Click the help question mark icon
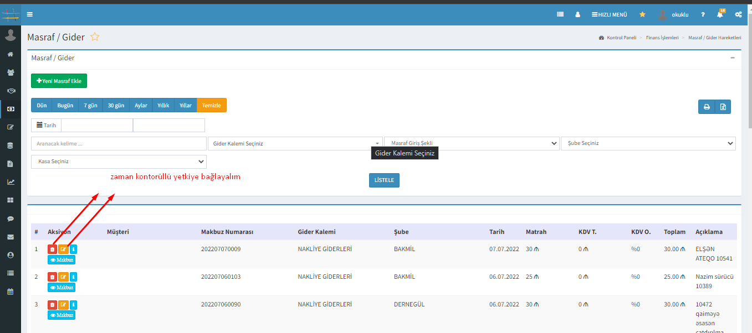 [x=703, y=14]
